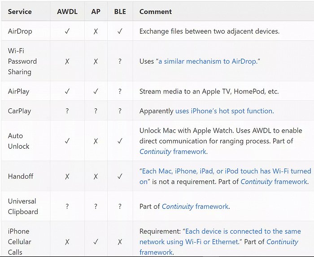Image resolution: width=314 pixels, height=257 pixels.
Task: Select the BLE column header
Action: [120, 12]
